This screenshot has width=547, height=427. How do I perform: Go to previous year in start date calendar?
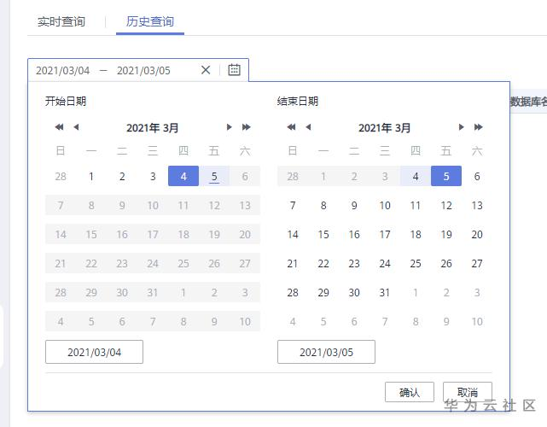coord(59,127)
